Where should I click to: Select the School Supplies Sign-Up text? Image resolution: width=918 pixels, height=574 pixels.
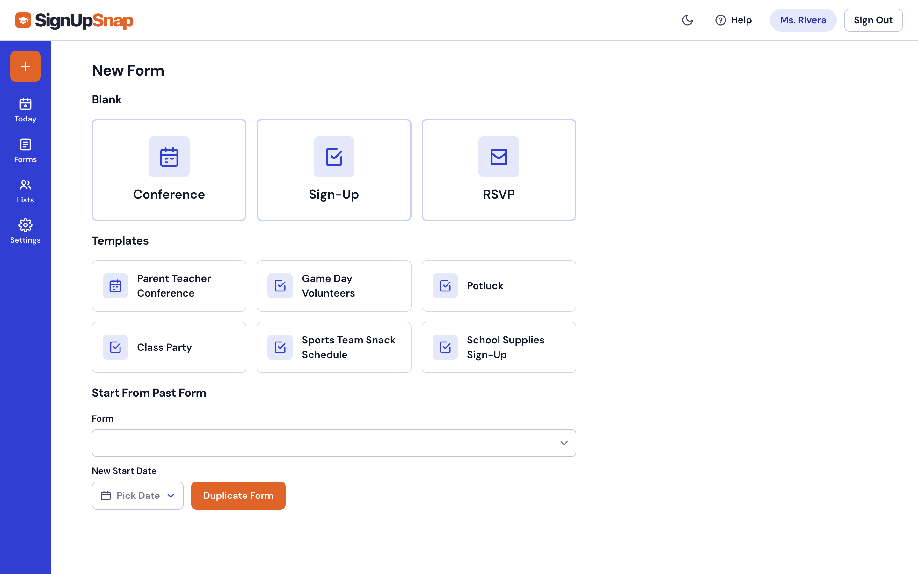pyautogui.click(x=506, y=347)
